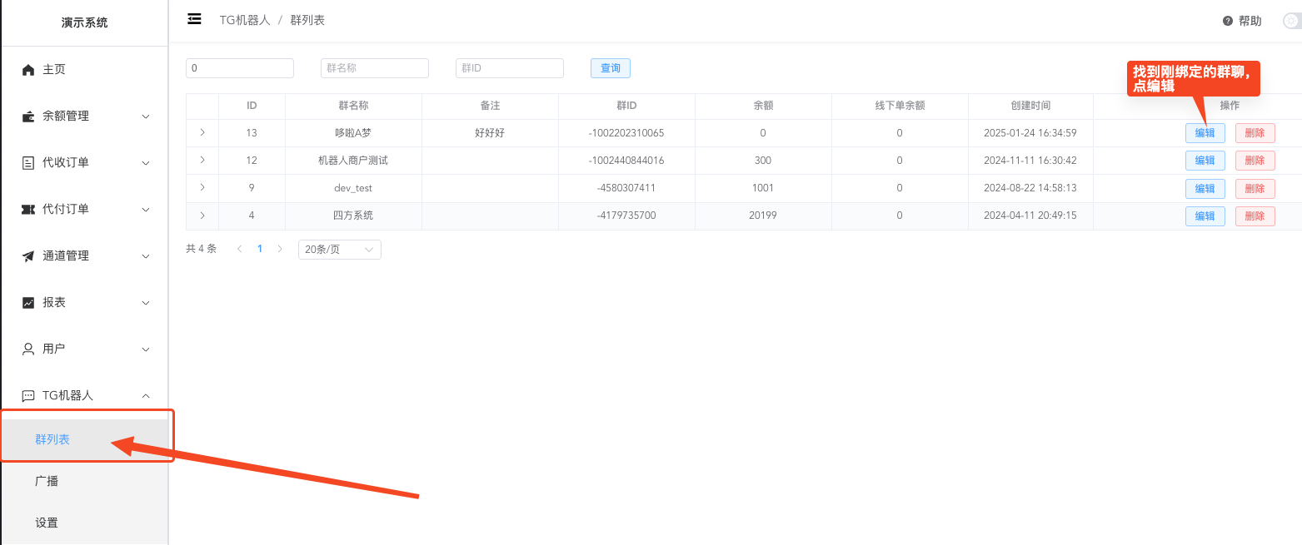
Task: Click the 查询 search button
Action: coord(610,67)
